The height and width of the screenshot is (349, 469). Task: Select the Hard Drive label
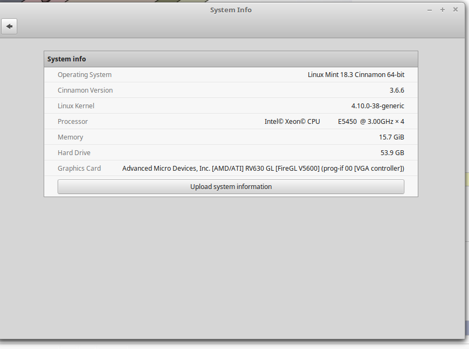click(x=74, y=153)
